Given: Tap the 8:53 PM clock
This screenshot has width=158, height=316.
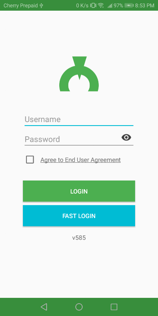Looking at the screenshot, I should [x=145, y=6].
